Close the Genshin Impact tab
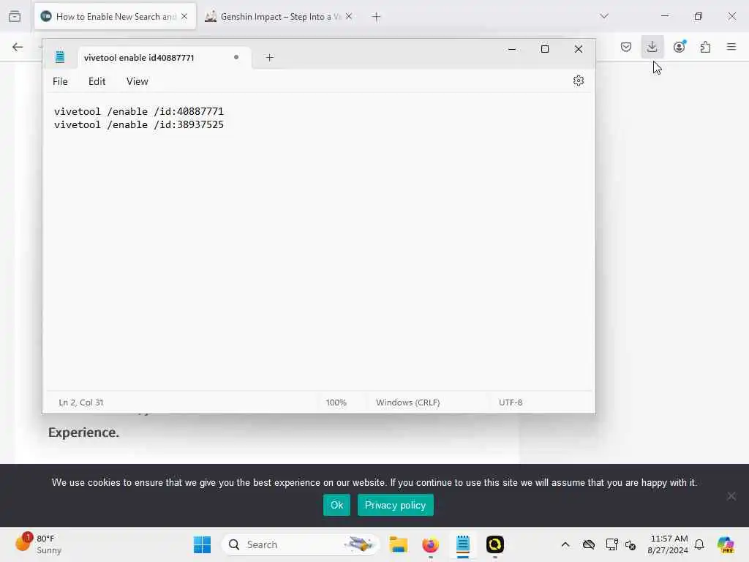This screenshot has height=562, width=749. pyautogui.click(x=349, y=16)
